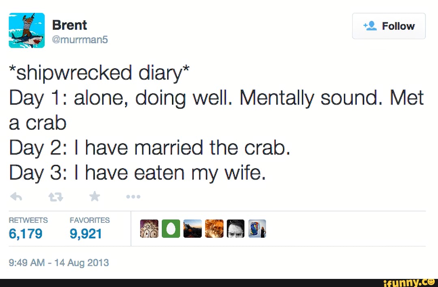
Task: Open the Brent display name link
Action: click(x=69, y=25)
